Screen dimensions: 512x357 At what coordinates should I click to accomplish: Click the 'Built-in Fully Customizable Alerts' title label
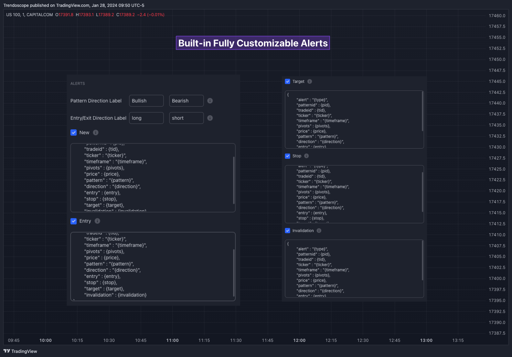point(253,43)
